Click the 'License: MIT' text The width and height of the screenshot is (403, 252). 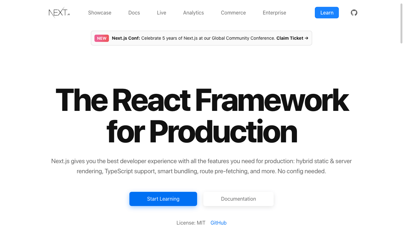coord(191,223)
